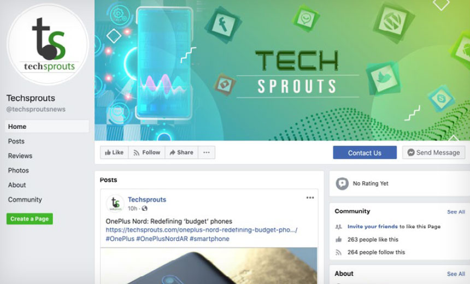Expand the post options three-dot menu
Viewport: 470px width, 284px height.
[310, 198]
